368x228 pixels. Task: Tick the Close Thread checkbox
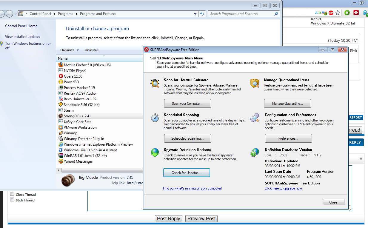coord(12,194)
